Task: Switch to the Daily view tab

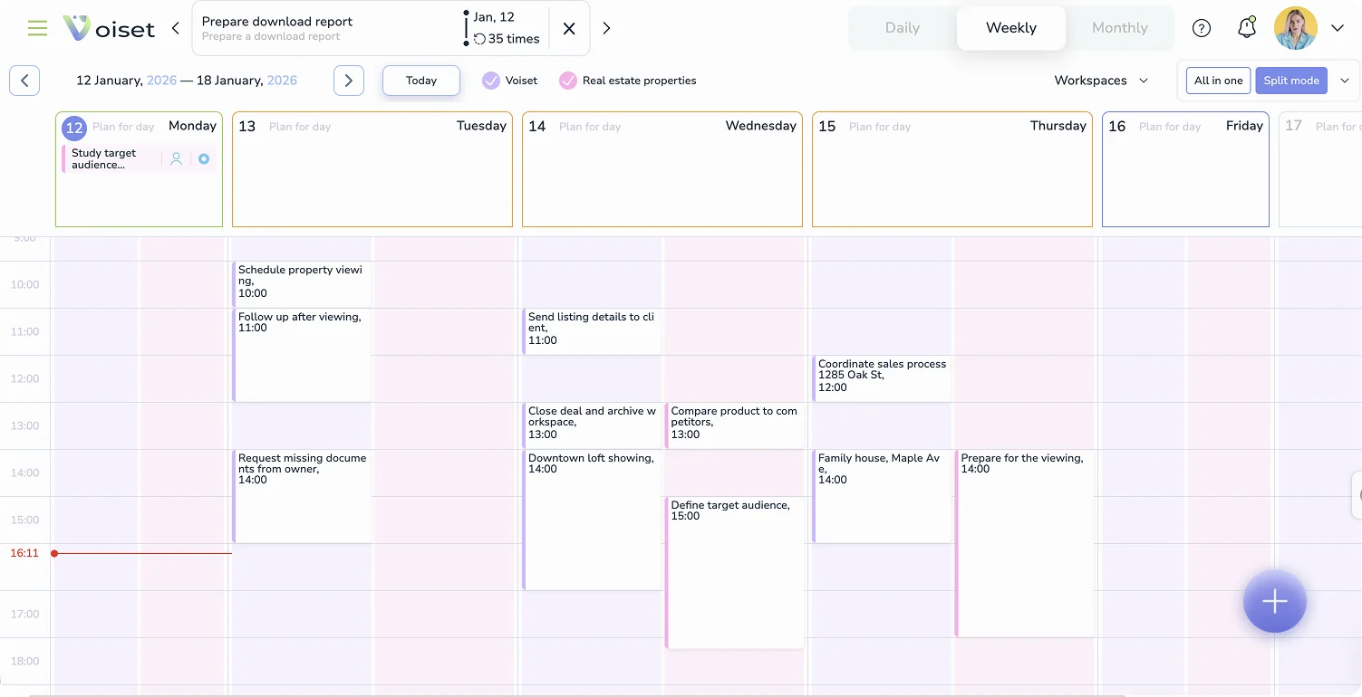Action: point(902,28)
